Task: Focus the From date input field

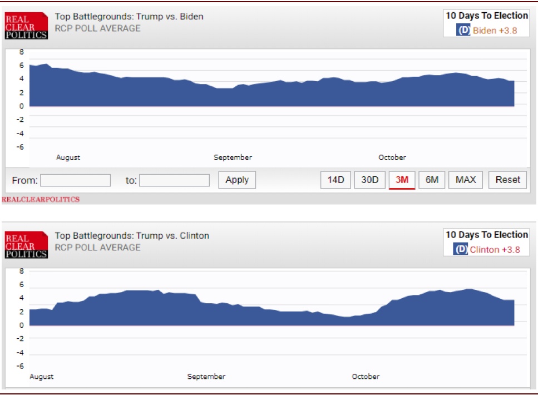Action: (75, 180)
